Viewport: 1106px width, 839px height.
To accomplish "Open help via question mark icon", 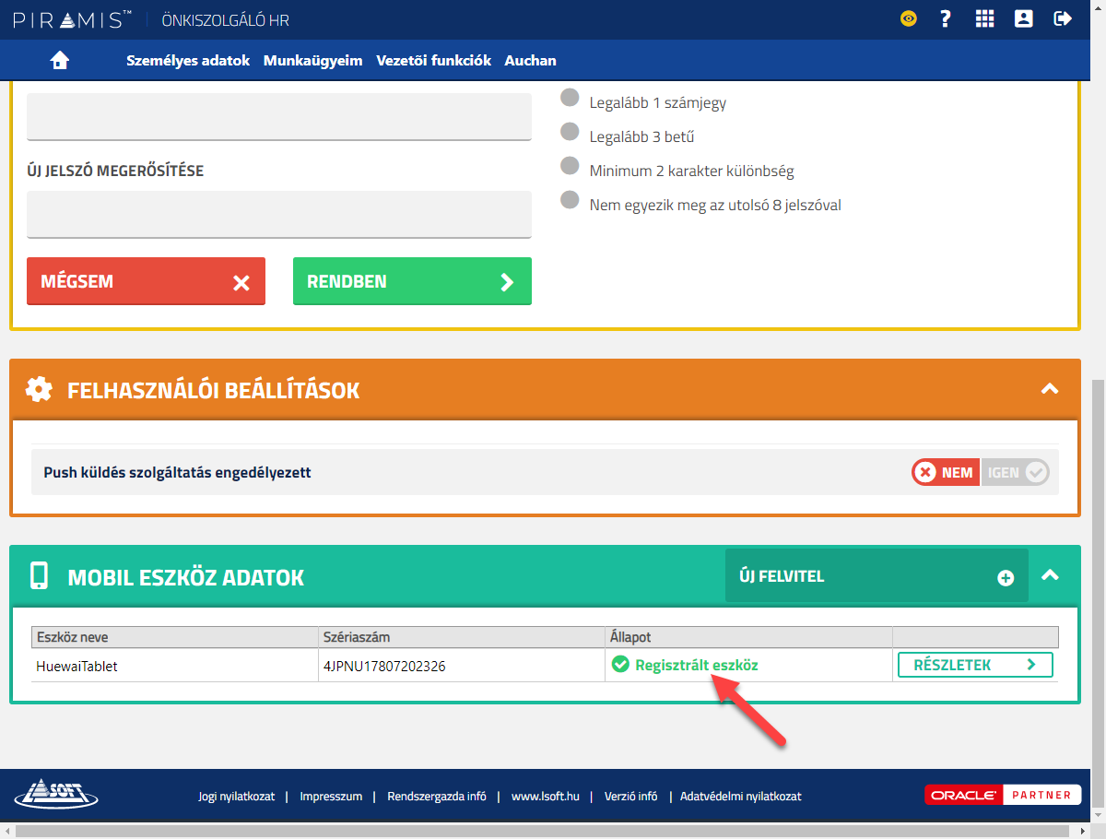I will tap(945, 19).
